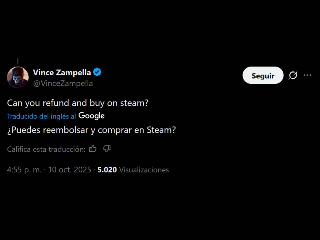Click the 5.020 view count
320x240 pixels.
(x=107, y=170)
